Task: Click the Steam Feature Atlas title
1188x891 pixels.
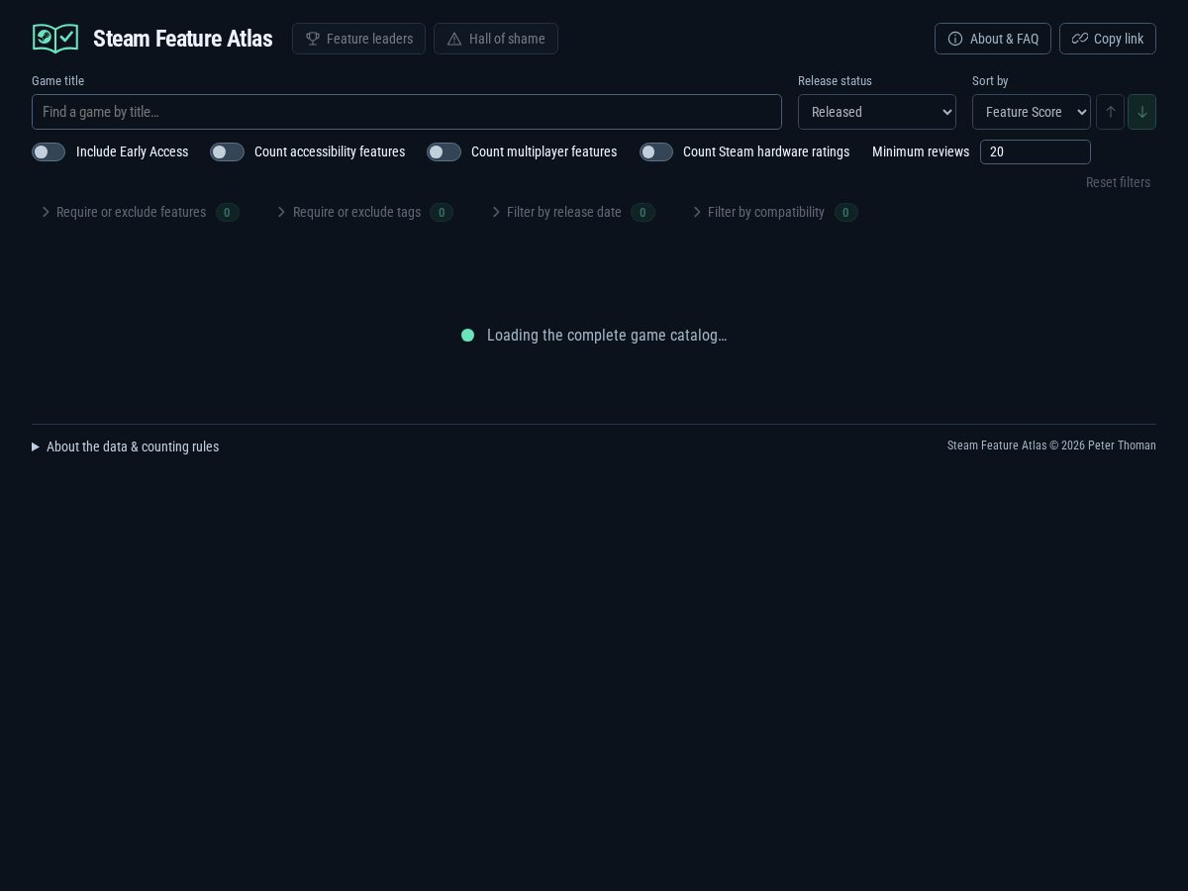Action: 182,39
